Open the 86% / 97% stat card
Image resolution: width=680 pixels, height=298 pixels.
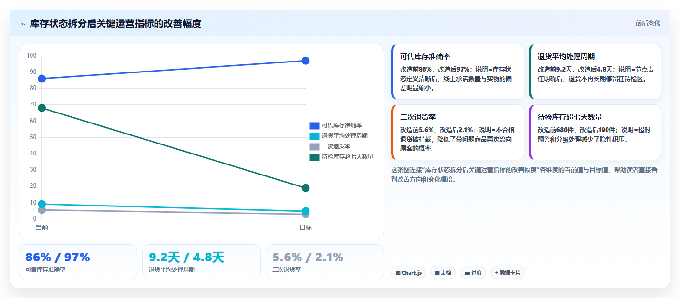point(78,262)
